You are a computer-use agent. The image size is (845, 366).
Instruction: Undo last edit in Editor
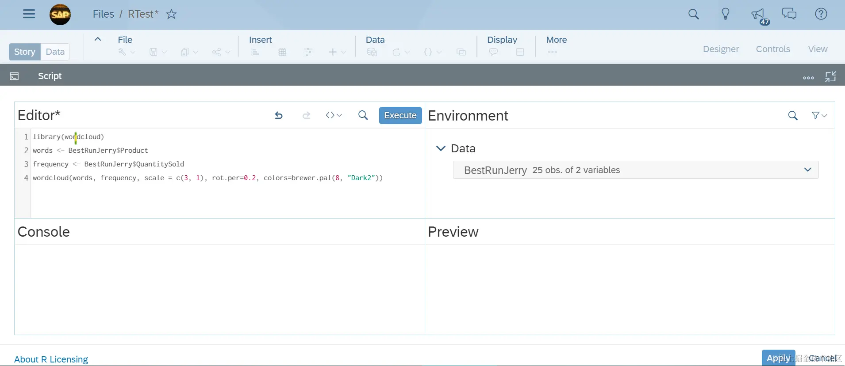[279, 115]
